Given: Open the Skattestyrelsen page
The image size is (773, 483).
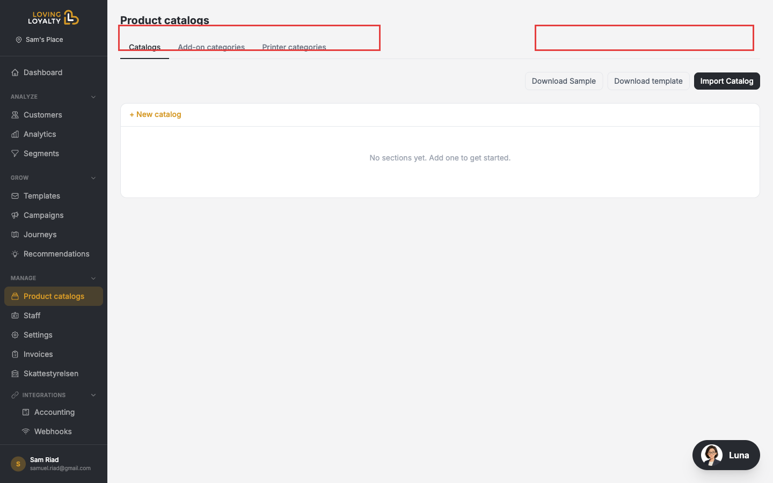Looking at the screenshot, I should coord(54,374).
